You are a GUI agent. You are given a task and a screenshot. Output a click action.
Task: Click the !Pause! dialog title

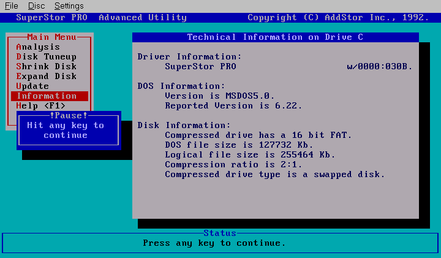[x=69, y=115]
